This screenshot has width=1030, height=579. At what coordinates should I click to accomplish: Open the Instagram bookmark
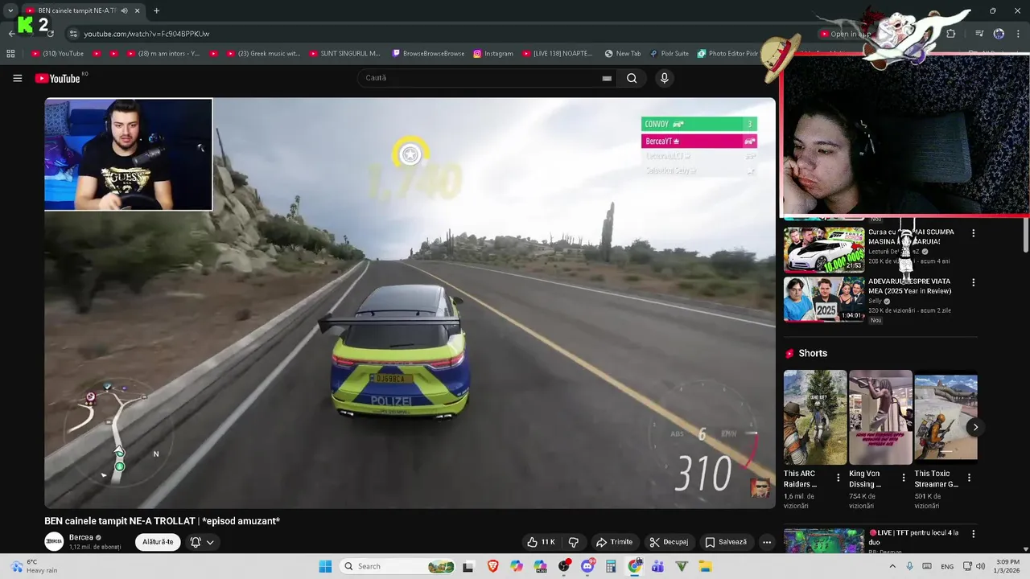pyautogui.click(x=493, y=54)
